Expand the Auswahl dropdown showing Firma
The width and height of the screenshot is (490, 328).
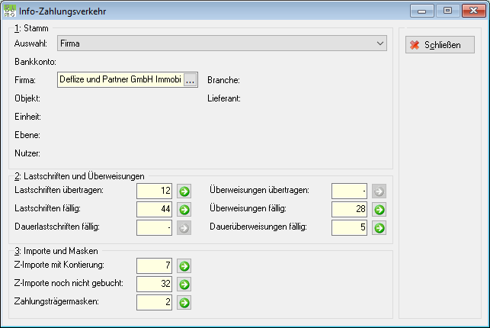click(222, 43)
